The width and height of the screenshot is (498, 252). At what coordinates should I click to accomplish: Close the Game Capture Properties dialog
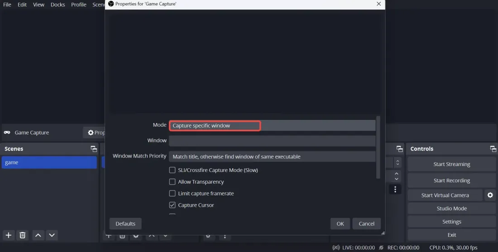point(378,4)
